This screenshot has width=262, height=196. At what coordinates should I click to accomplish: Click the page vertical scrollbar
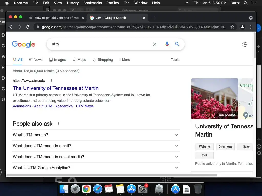(255, 45)
